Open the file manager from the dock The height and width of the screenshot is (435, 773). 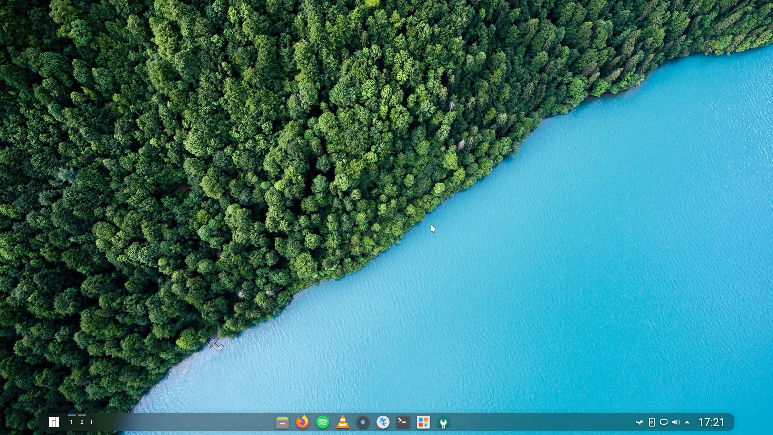[282, 422]
